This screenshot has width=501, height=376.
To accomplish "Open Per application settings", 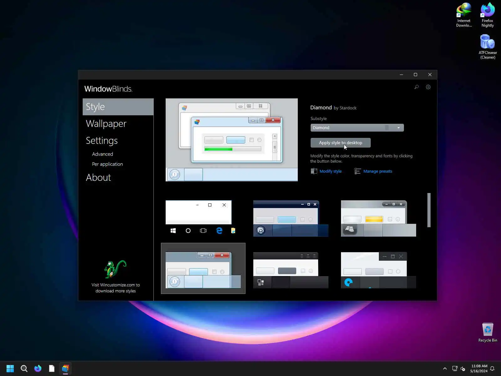I will point(107,164).
